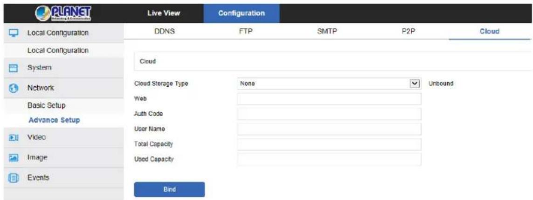Image resolution: width=533 pixels, height=200 pixels.
Task: Click the Cloud Storage Type label
Action: (161, 84)
